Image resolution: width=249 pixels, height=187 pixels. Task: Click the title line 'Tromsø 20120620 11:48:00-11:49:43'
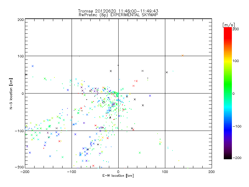(118, 11)
